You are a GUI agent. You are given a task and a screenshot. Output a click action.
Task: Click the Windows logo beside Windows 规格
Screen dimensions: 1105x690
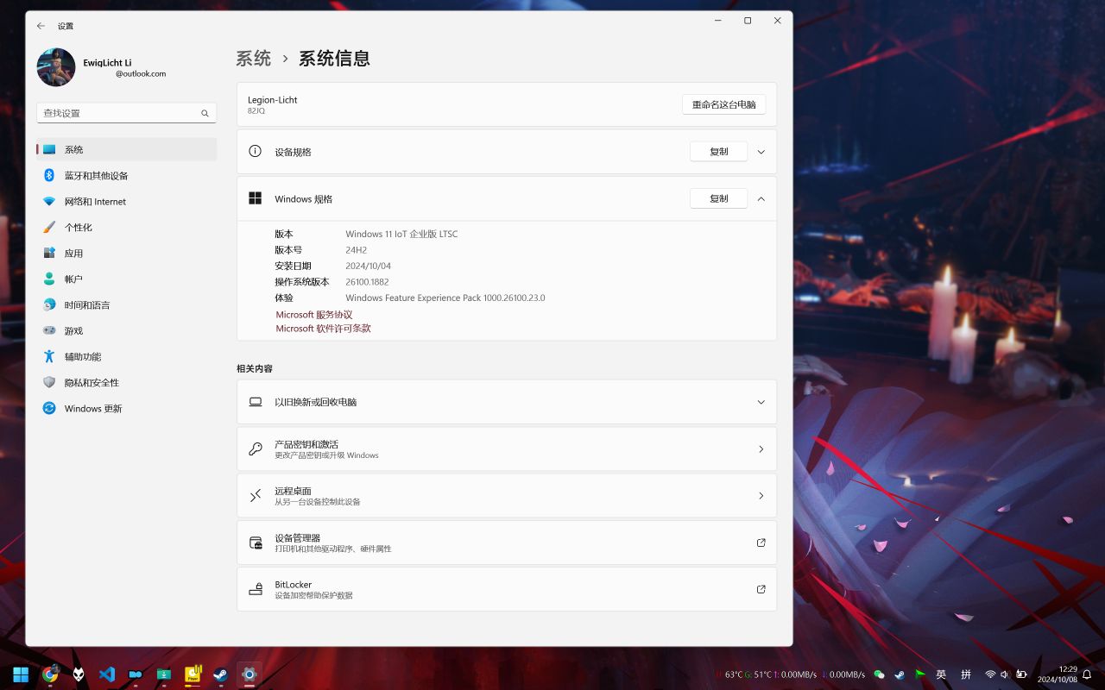(255, 198)
